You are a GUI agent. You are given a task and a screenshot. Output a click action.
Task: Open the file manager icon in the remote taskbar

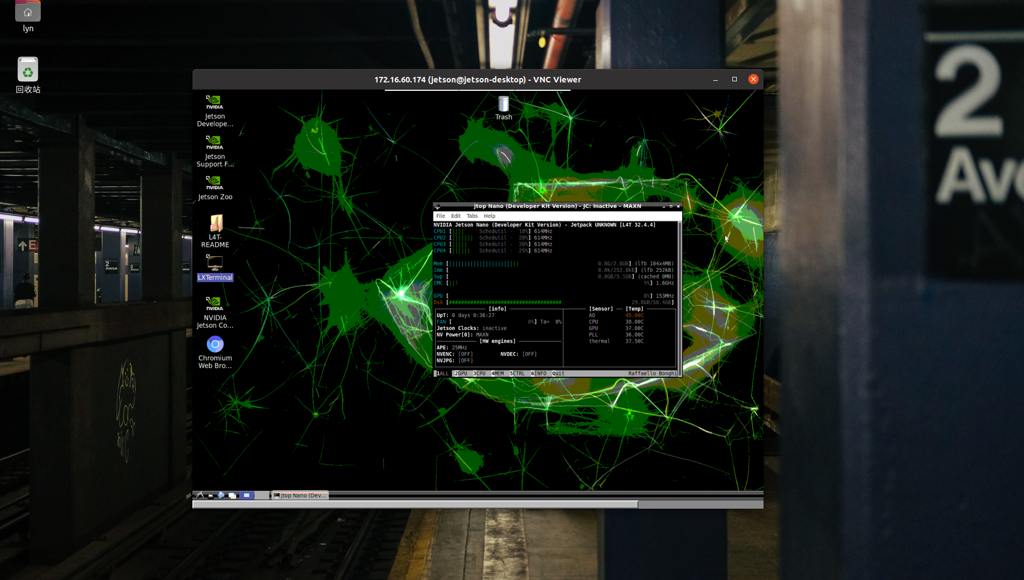(x=211, y=495)
